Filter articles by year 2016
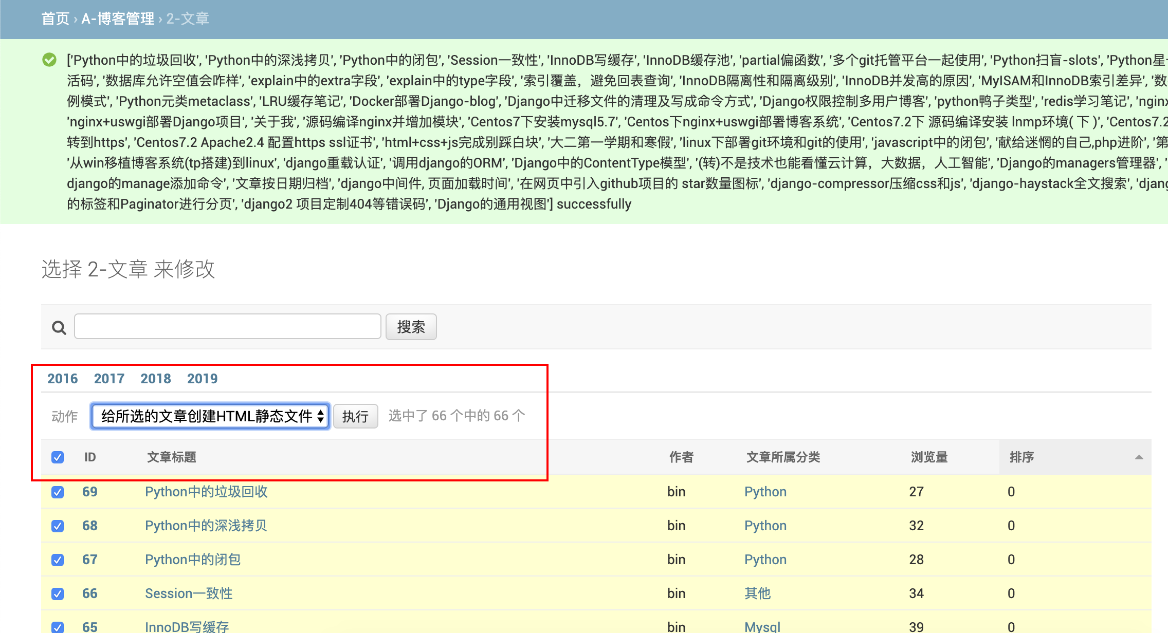This screenshot has width=1168, height=633. pyautogui.click(x=62, y=379)
